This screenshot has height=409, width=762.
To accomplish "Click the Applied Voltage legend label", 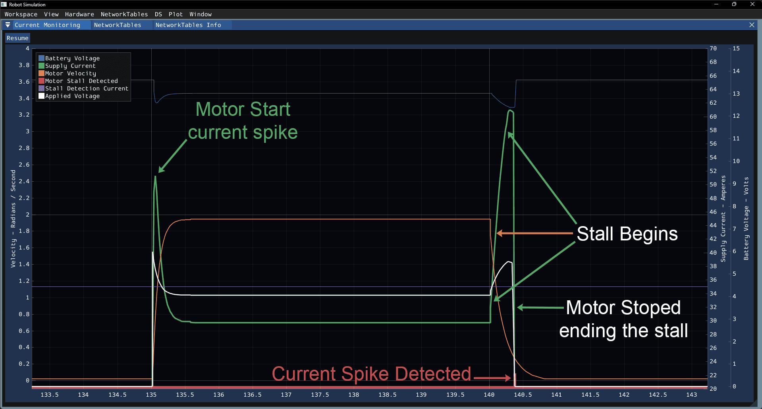I will [72, 96].
